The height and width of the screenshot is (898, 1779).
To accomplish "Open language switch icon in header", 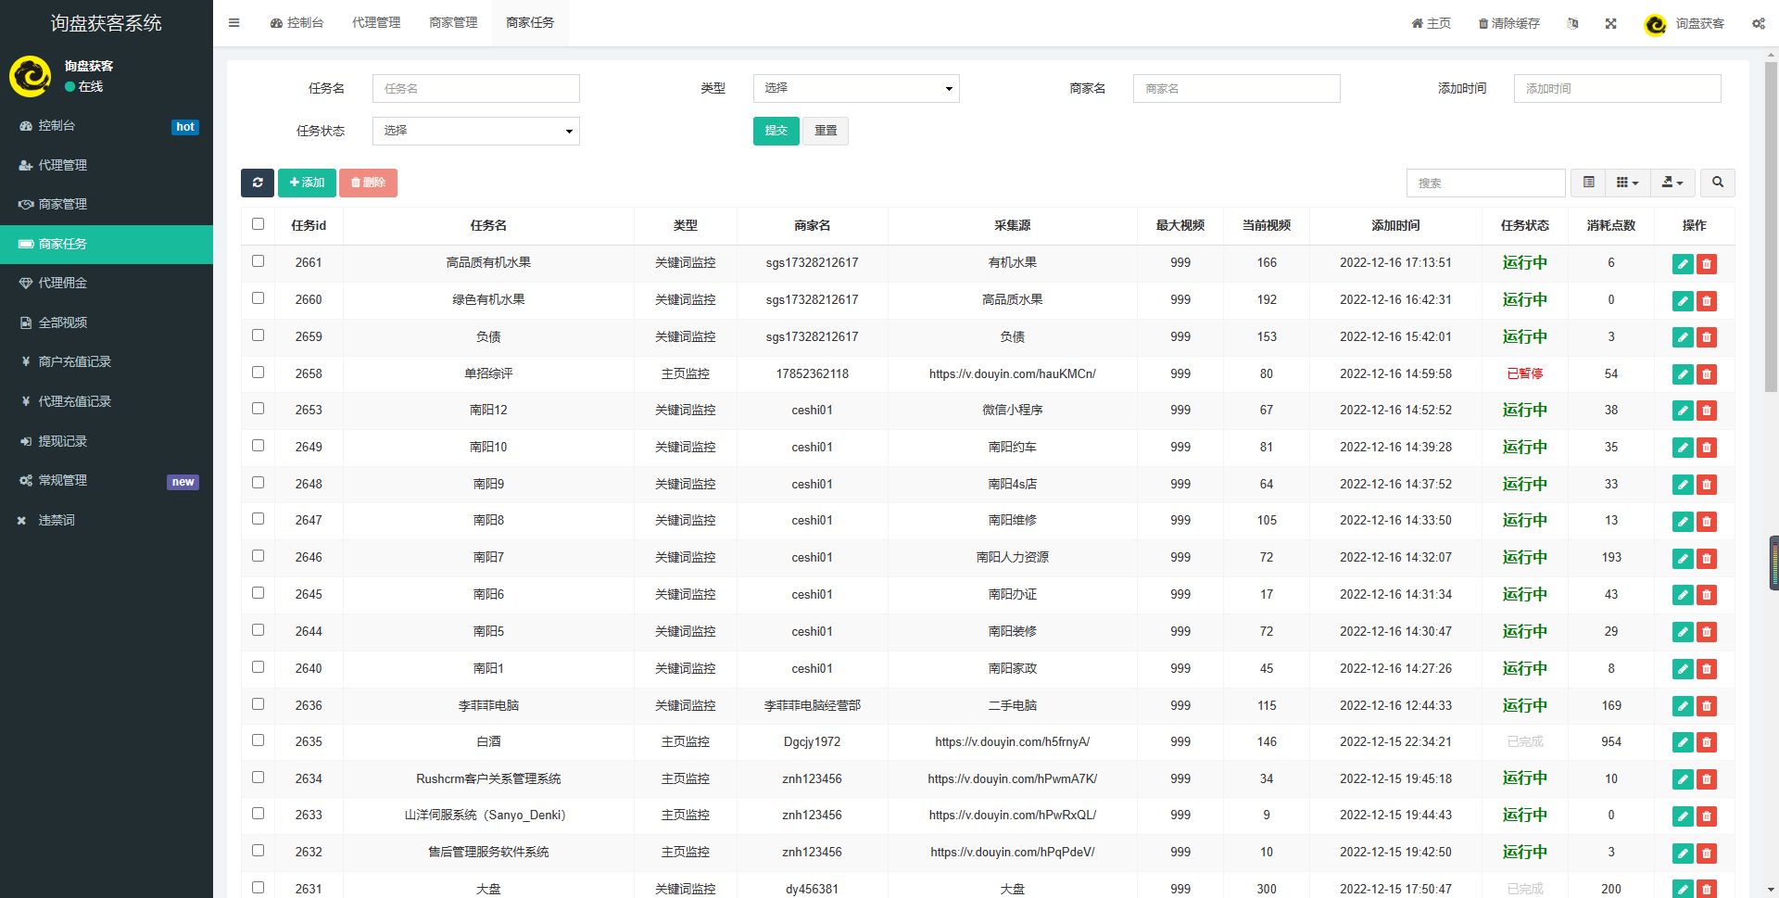I will [x=1572, y=23].
